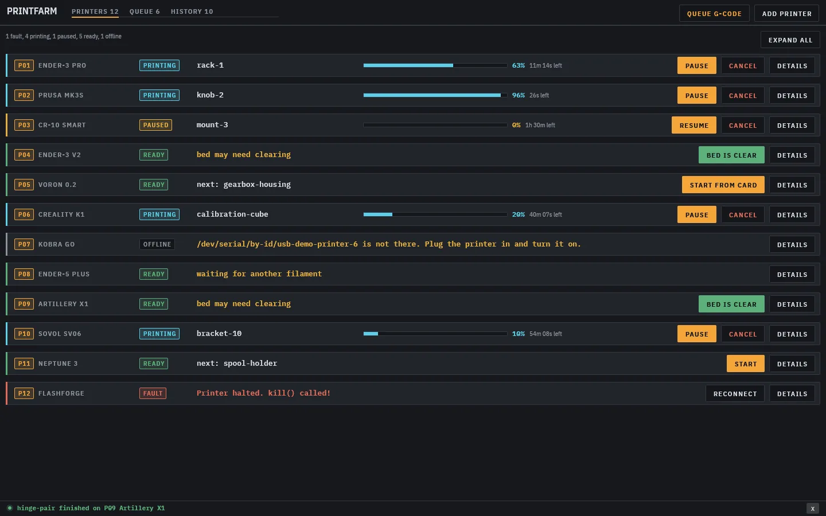Click the FAULT status badge

tap(153, 393)
